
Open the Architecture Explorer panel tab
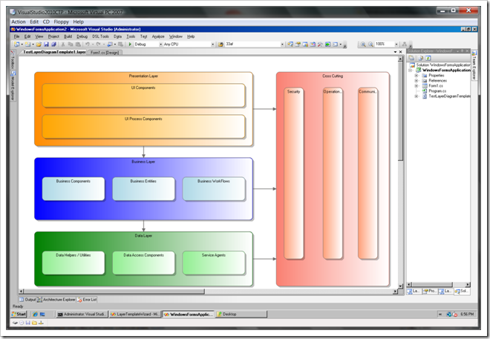tap(56, 300)
